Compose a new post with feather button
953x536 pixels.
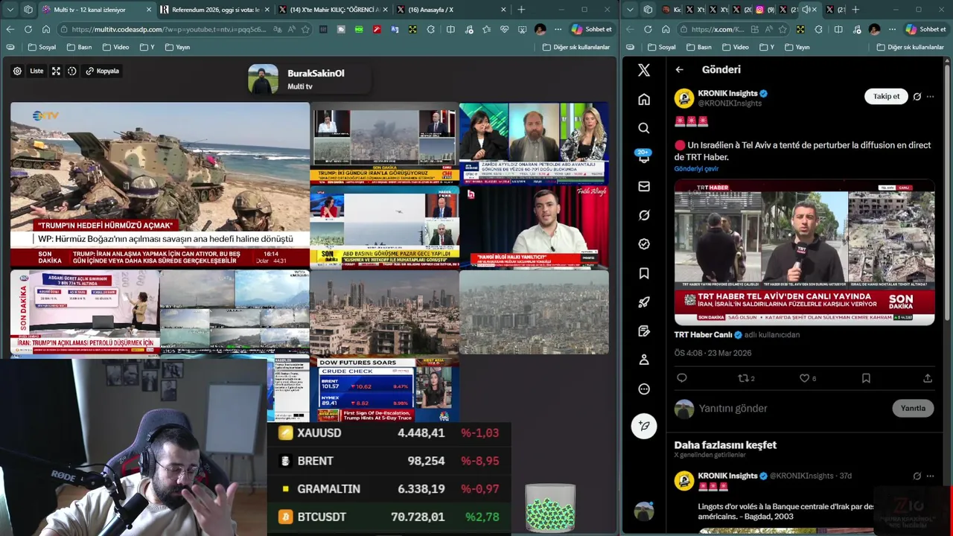coord(644,426)
